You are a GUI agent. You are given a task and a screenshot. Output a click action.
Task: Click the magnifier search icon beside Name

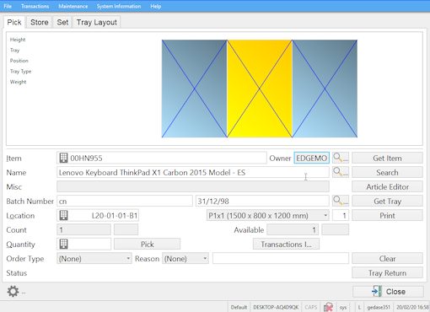click(341, 172)
